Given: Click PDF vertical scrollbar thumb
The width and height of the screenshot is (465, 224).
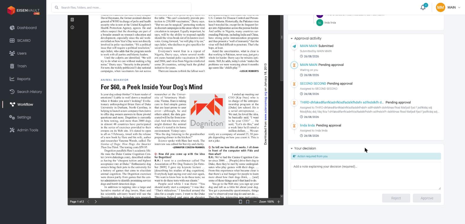Looking at the screenshot, I should tap(282, 47).
